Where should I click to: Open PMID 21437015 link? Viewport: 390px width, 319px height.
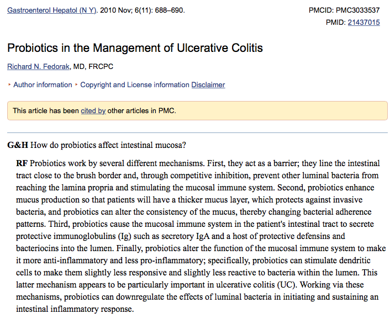(x=363, y=23)
